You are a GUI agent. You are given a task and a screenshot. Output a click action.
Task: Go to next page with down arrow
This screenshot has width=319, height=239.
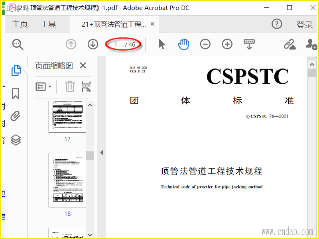pos(93,44)
